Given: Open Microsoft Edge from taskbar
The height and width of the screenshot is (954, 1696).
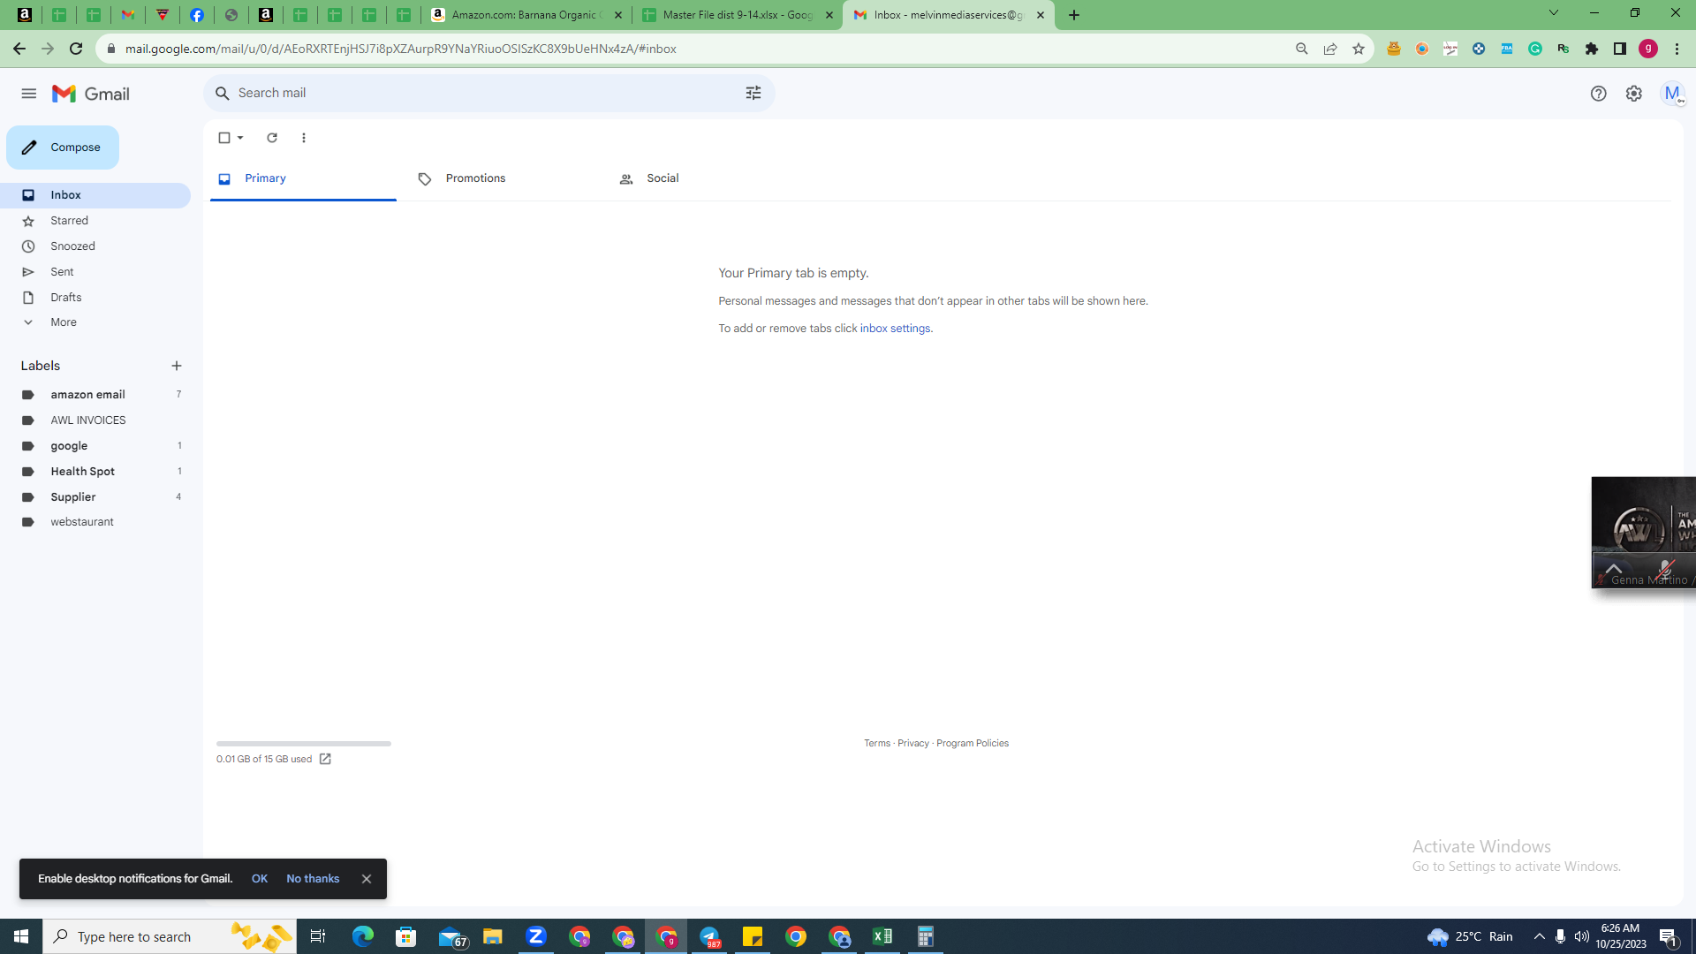Looking at the screenshot, I should coord(362,936).
